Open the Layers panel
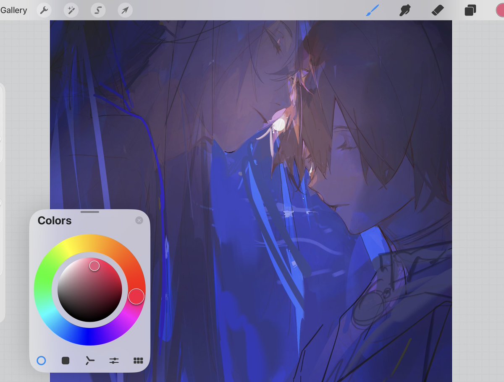 pos(470,10)
